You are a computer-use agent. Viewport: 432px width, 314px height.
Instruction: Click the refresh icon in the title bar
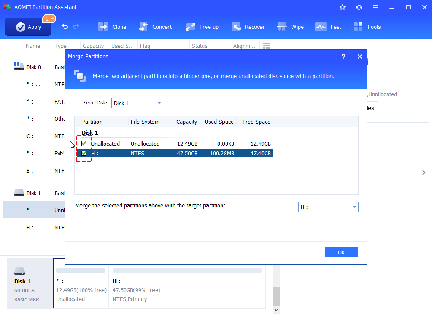pyautogui.click(x=359, y=7)
